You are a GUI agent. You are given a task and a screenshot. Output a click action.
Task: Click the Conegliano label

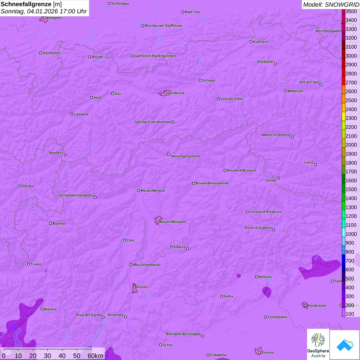(277, 317)
